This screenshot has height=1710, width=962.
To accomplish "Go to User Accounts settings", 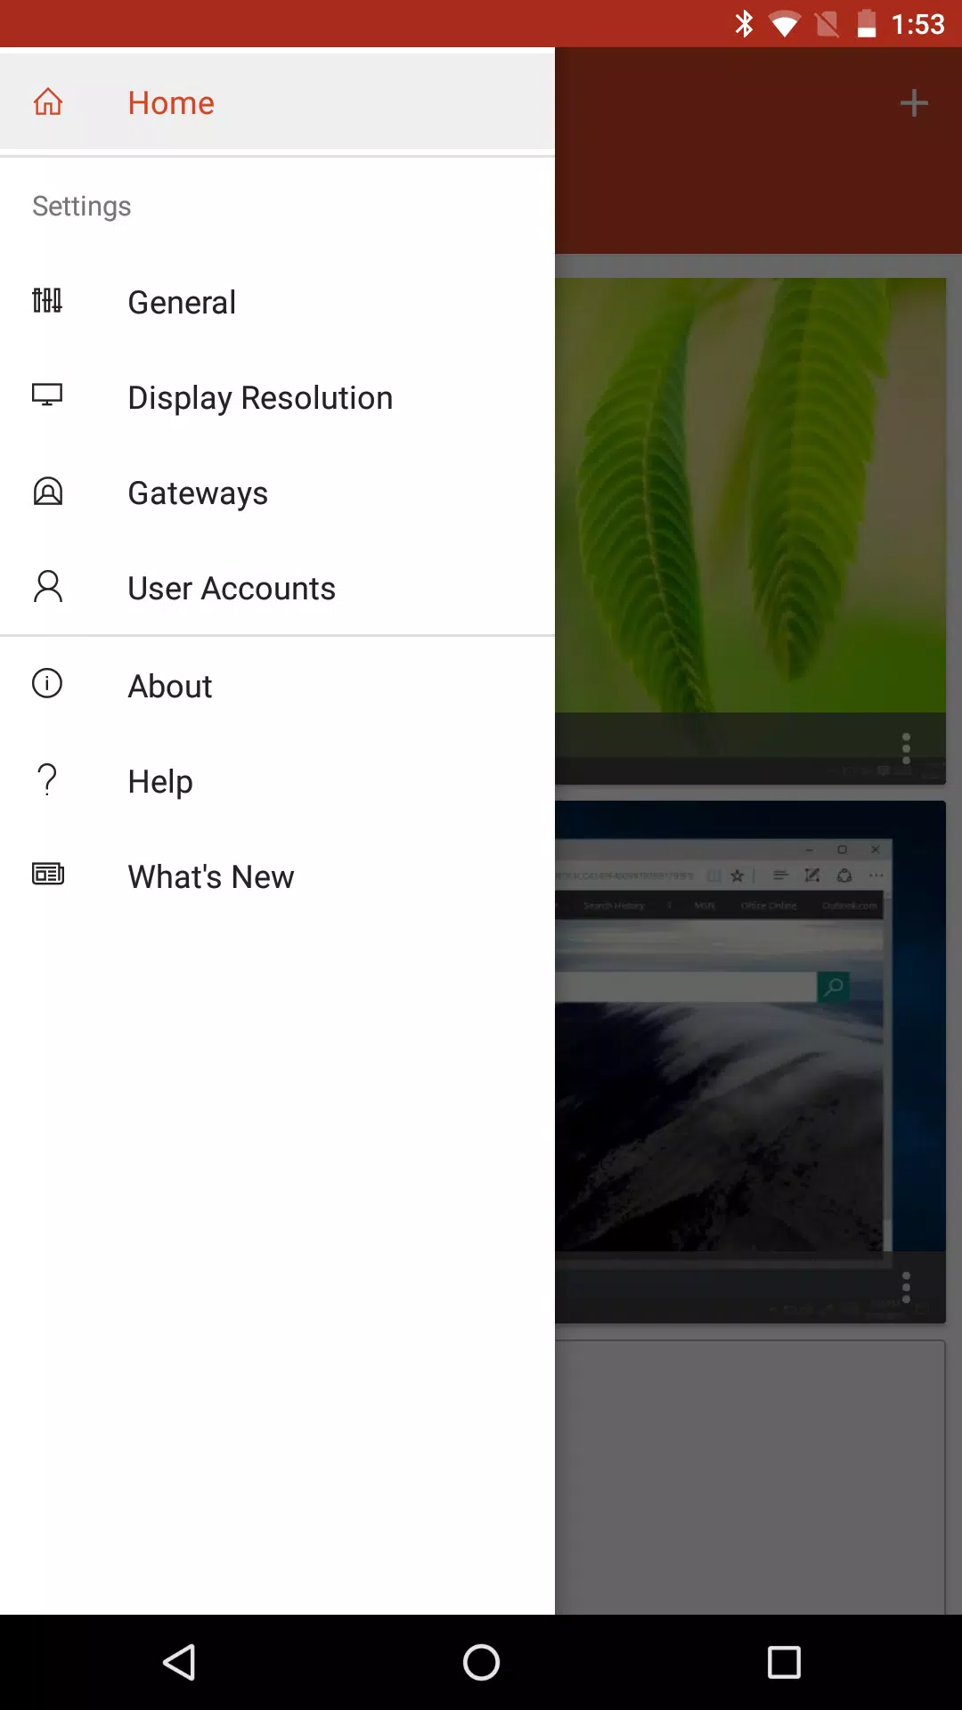I will (277, 588).
